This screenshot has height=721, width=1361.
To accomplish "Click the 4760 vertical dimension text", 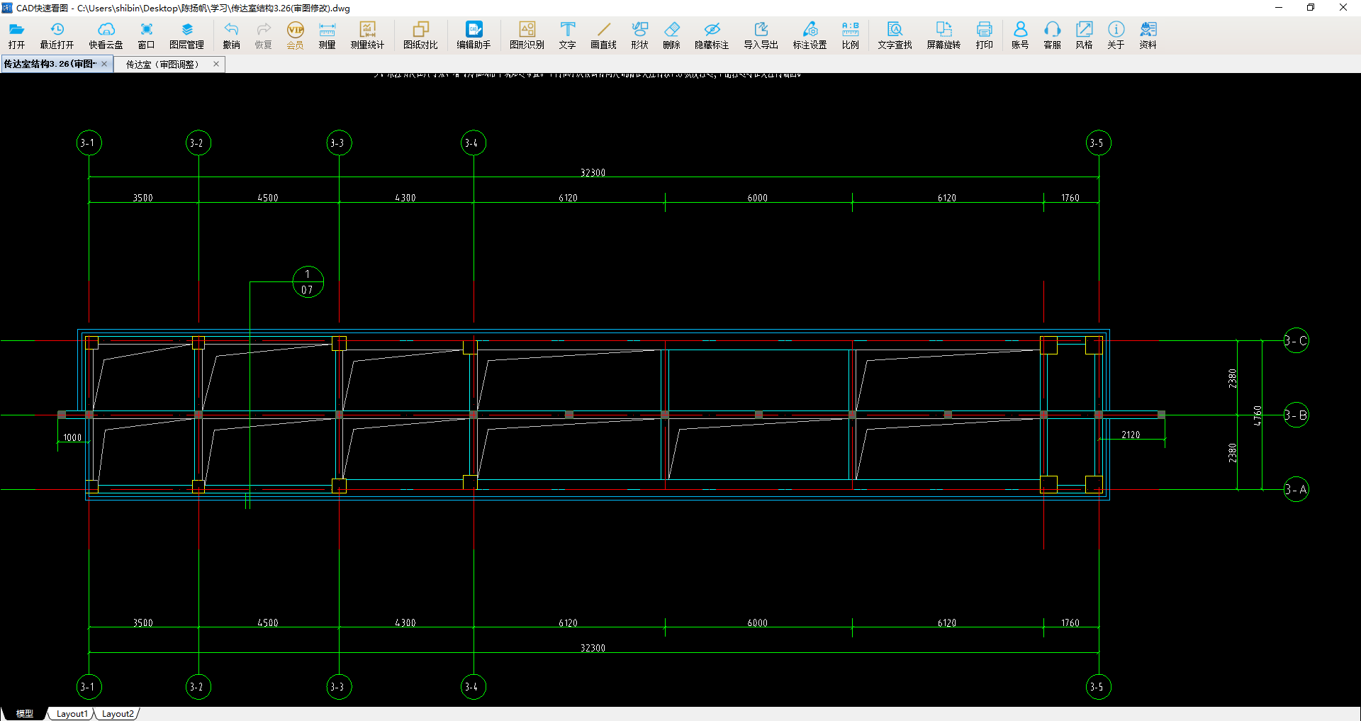I will pyautogui.click(x=1257, y=415).
